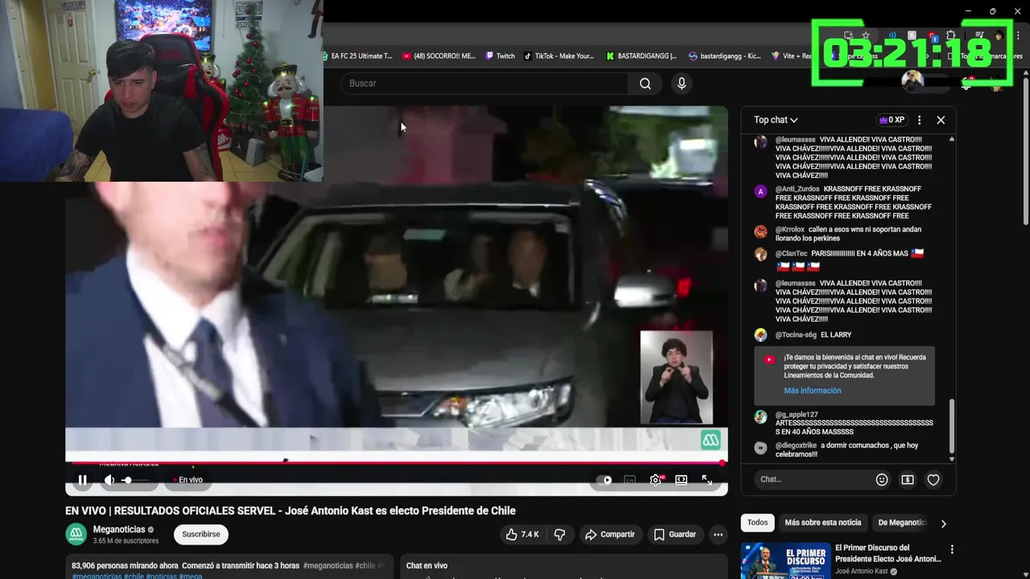Select Más sobre esta noticia chip

click(x=822, y=523)
